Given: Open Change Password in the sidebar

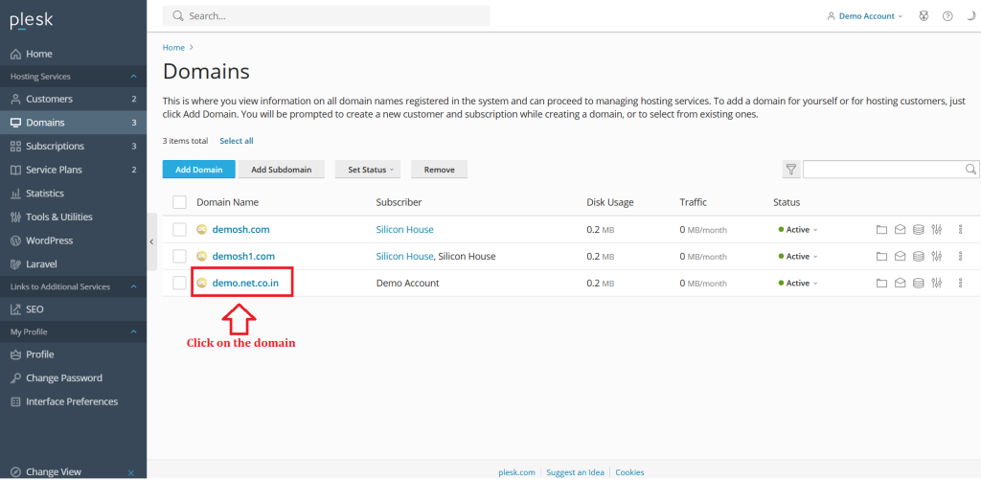Looking at the screenshot, I should tap(73, 378).
